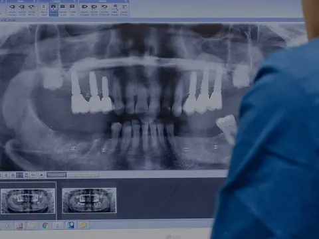
Task: Select the first panoramic thumbnail in the filmstrip
Action: click(28, 201)
